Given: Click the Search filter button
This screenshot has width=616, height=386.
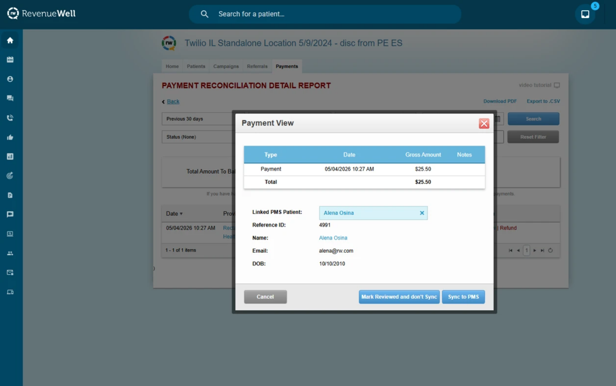Looking at the screenshot, I should [x=533, y=119].
